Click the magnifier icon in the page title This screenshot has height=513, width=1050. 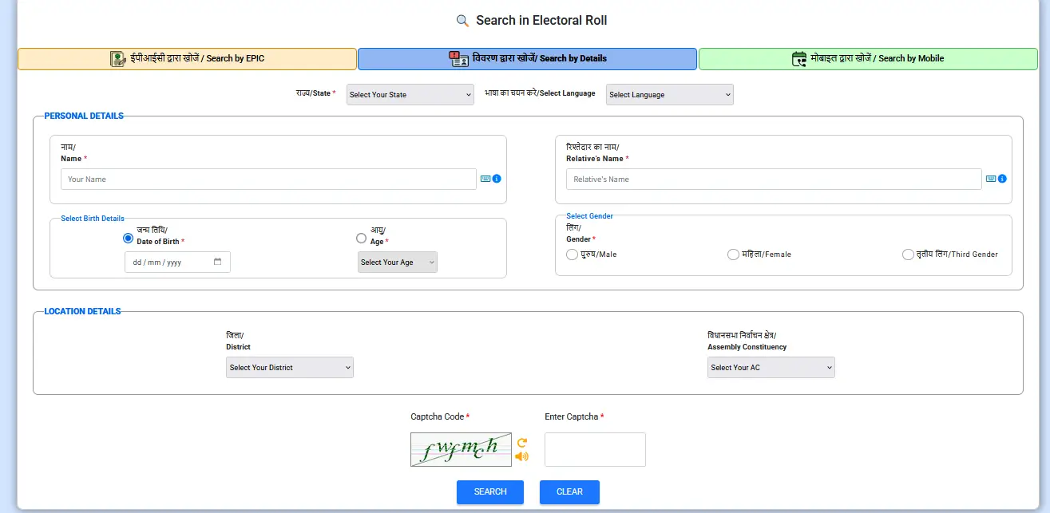461,20
